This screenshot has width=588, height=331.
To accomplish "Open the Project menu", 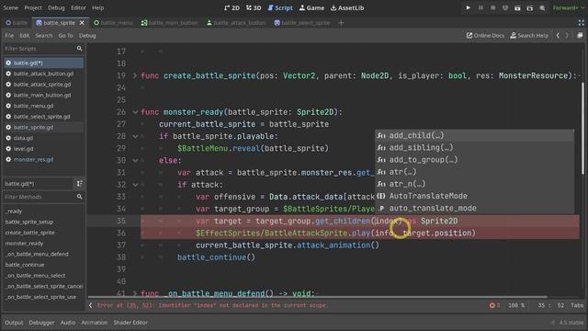I will tap(33, 7).
